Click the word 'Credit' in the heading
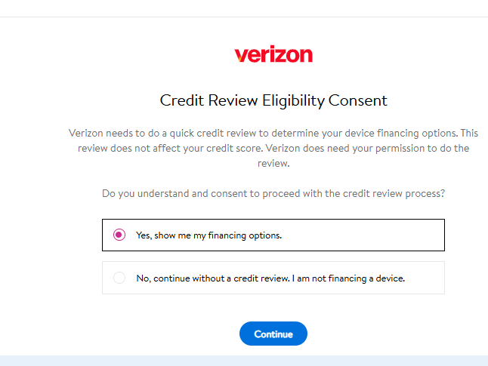This screenshot has height=366, width=488. point(180,100)
